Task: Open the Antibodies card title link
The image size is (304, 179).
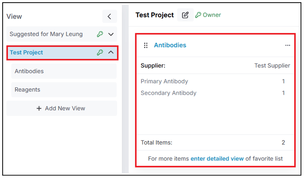Action: [x=170, y=45]
